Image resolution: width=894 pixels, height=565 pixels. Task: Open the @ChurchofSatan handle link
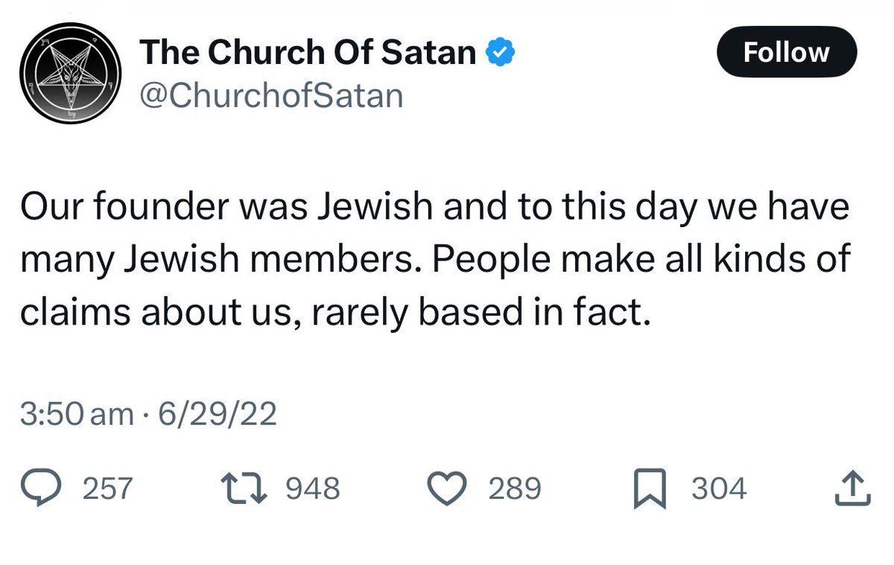tap(271, 95)
